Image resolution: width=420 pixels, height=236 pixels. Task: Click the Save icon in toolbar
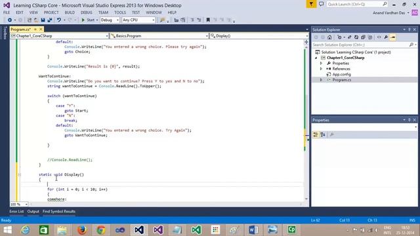point(43,20)
